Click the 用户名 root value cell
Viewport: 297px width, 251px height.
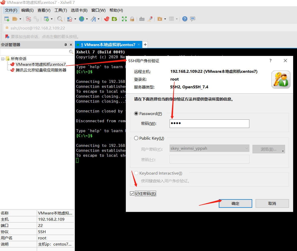55,238
